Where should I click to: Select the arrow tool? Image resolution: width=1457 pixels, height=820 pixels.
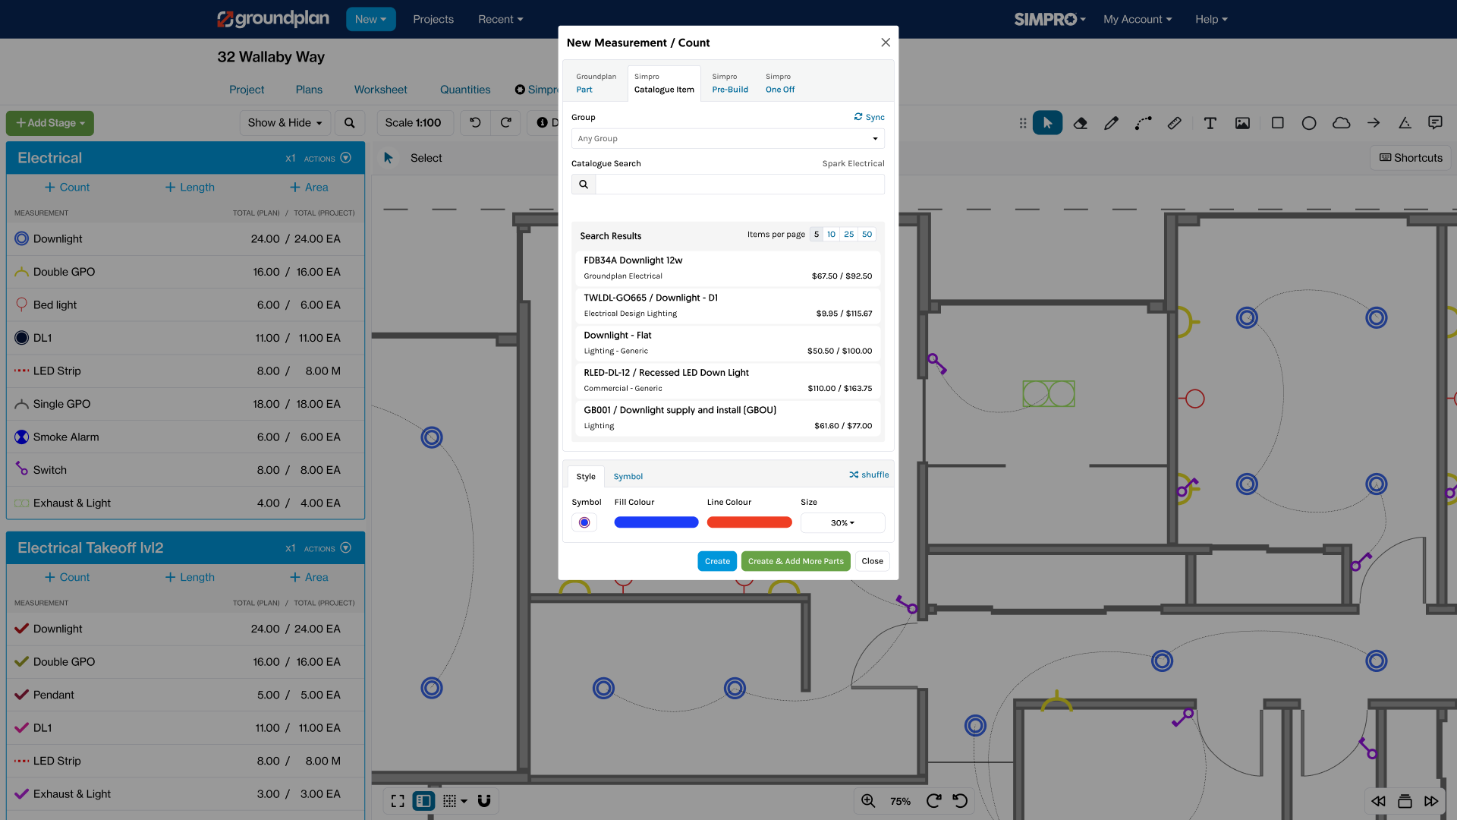pos(1374,123)
